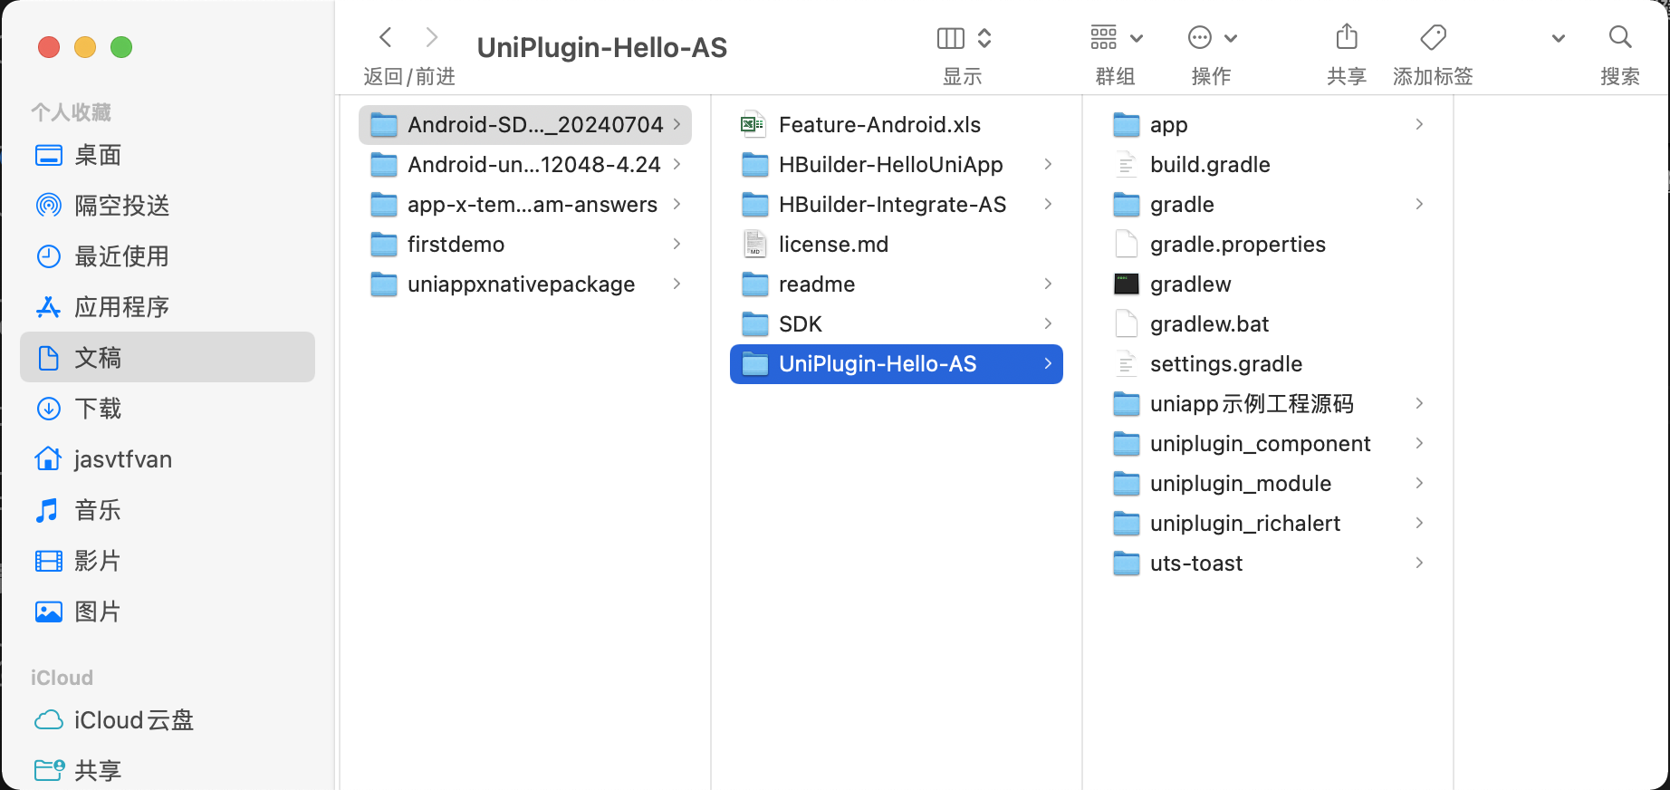The width and height of the screenshot is (1670, 790).
Task: Select app folder in third column
Action: [1268, 125]
